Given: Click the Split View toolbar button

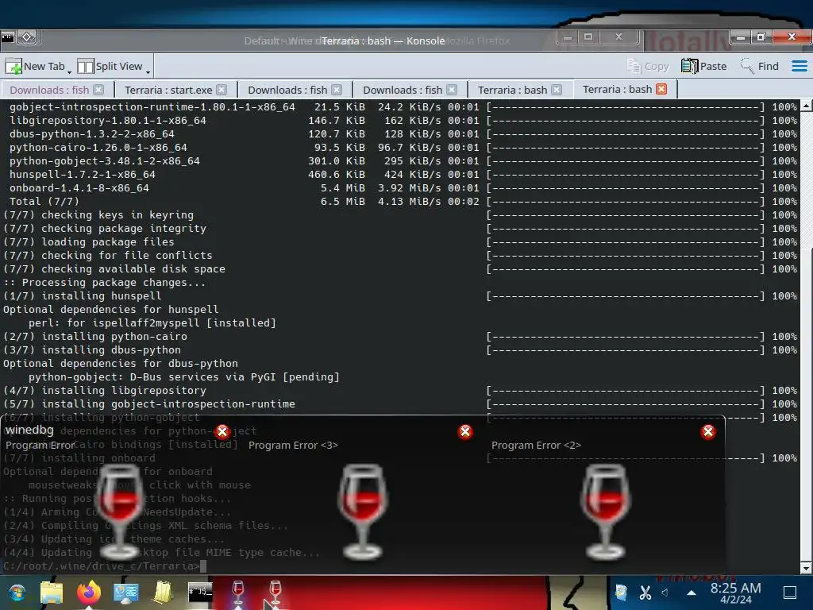Looking at the screenshot, I should pos(110,67).
